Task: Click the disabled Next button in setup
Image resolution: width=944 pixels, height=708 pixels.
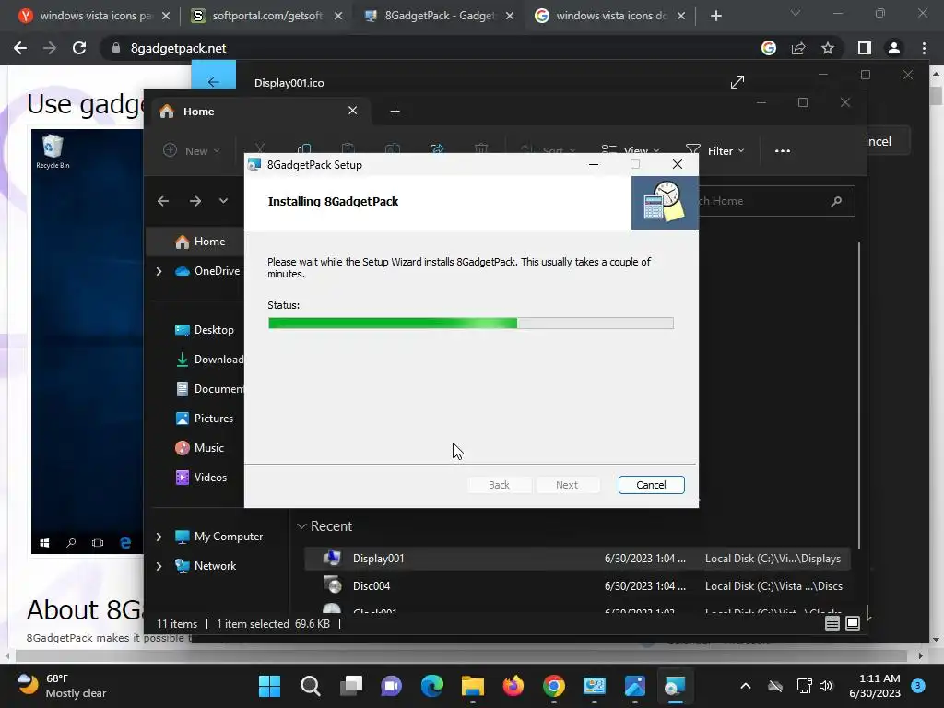Action: 567,485
